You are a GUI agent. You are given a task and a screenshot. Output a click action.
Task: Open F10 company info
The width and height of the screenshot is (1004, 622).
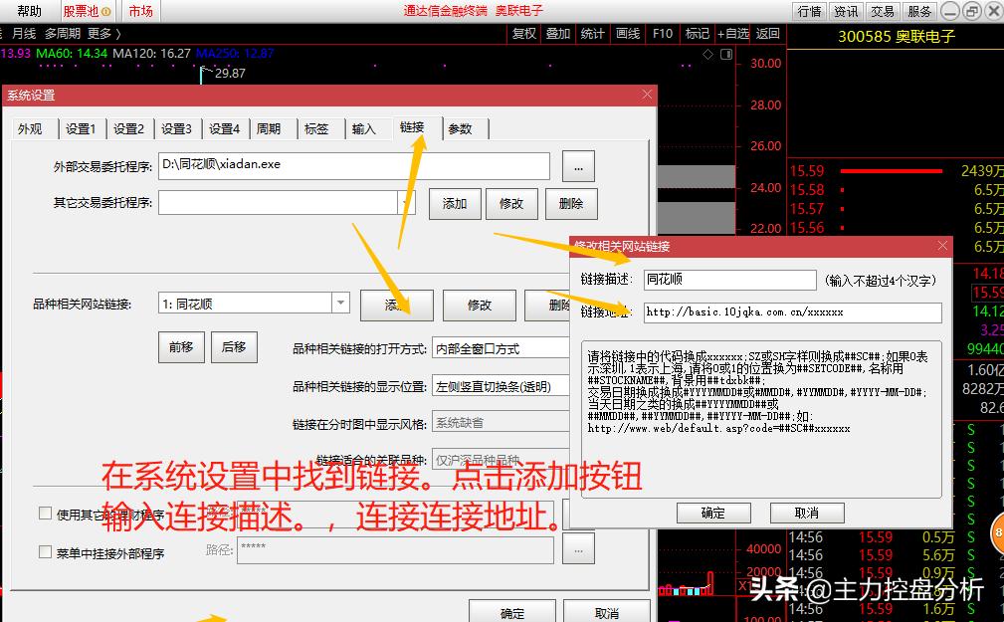663,33
